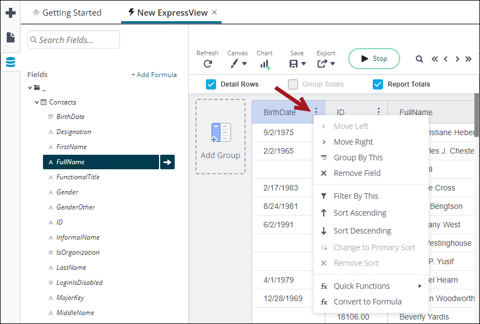This screenshot has height=324, width=480.
Task: Select the Gender field
Action: coord(67,192)
